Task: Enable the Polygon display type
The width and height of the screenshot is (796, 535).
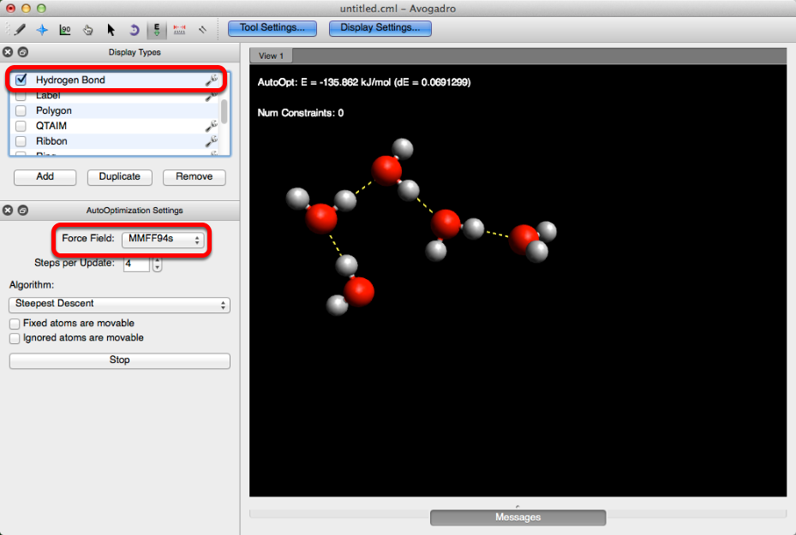Action: click(21, 110)
